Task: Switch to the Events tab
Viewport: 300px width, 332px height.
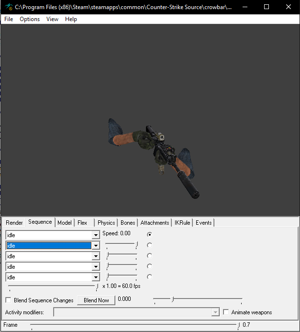Action: tap(204, 223)
